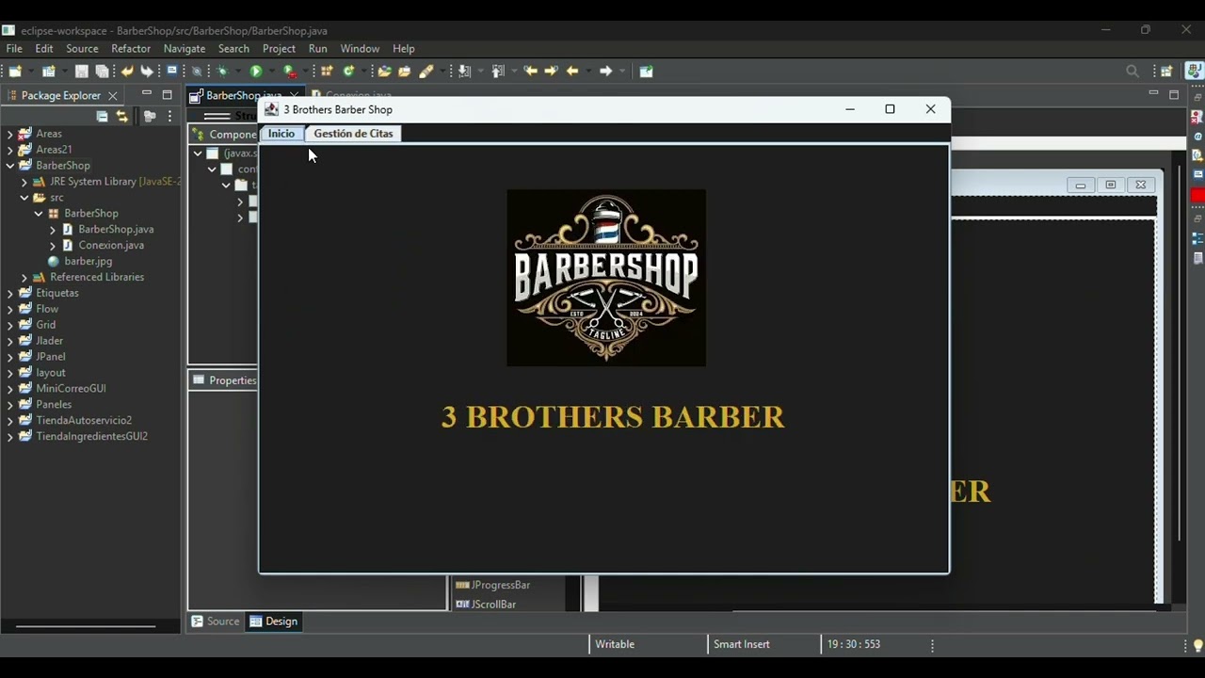Click Open Type folder icon

pos(383,71)
